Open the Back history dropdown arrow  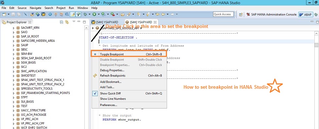(x=167, y=14)
